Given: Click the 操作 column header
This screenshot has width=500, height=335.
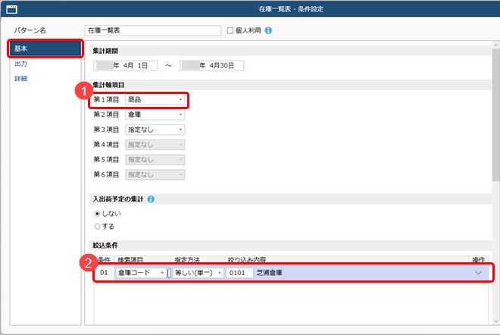Looking at the screenshot, I should pyautogui.click(x=478, y=260).
